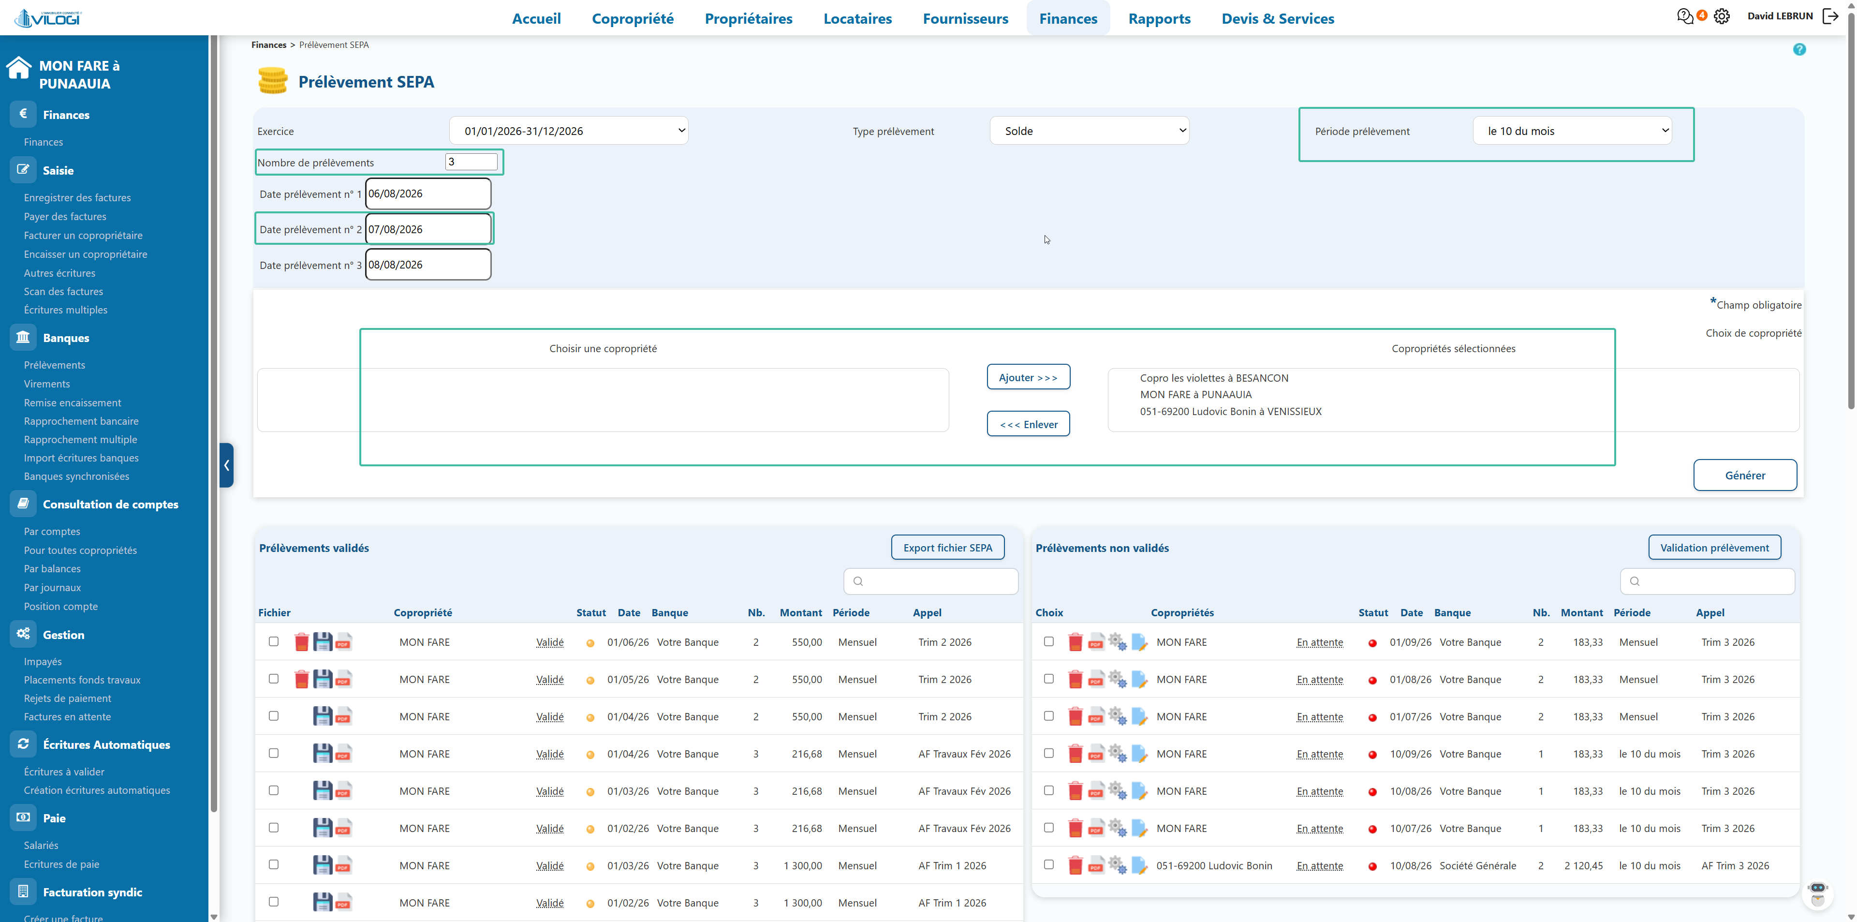
Task: Edit the pending 10/09/26 prélèvement document
Action: click(1139, 754)
